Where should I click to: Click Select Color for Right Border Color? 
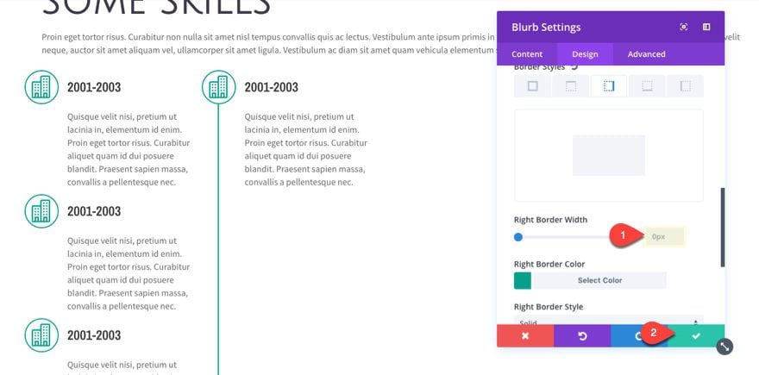pyautogui.click(x=599, y=280)
